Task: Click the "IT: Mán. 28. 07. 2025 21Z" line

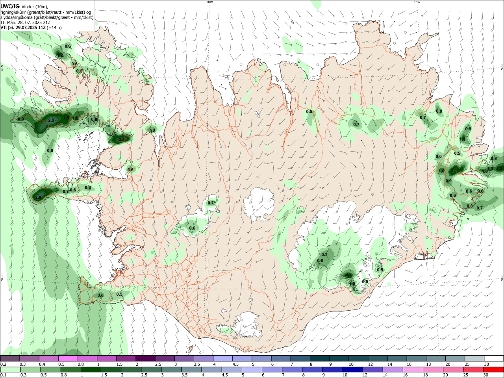Action: click(26, 22)
